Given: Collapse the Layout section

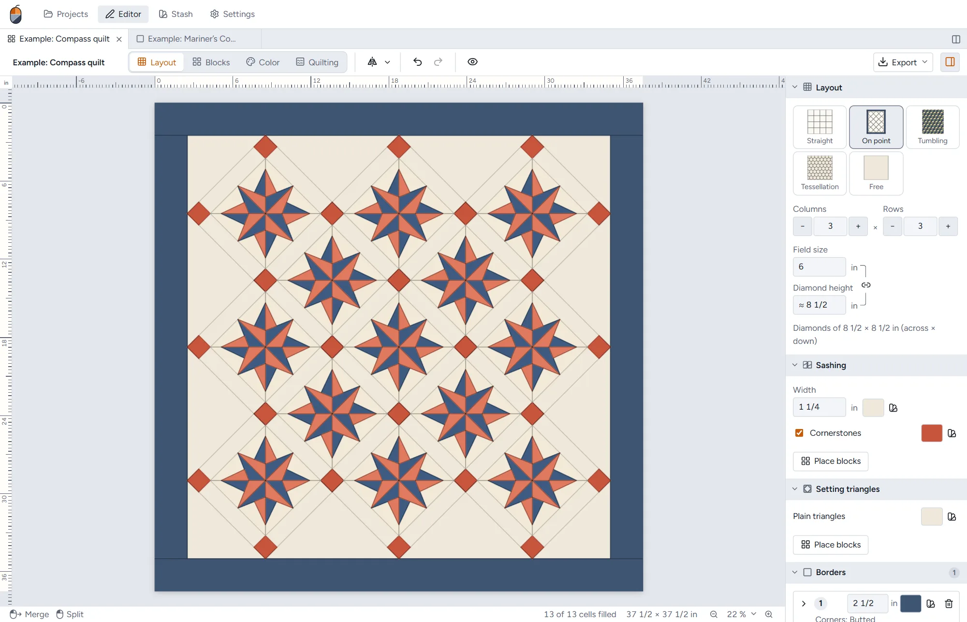Looking at the screenshot, I should 795,88.
